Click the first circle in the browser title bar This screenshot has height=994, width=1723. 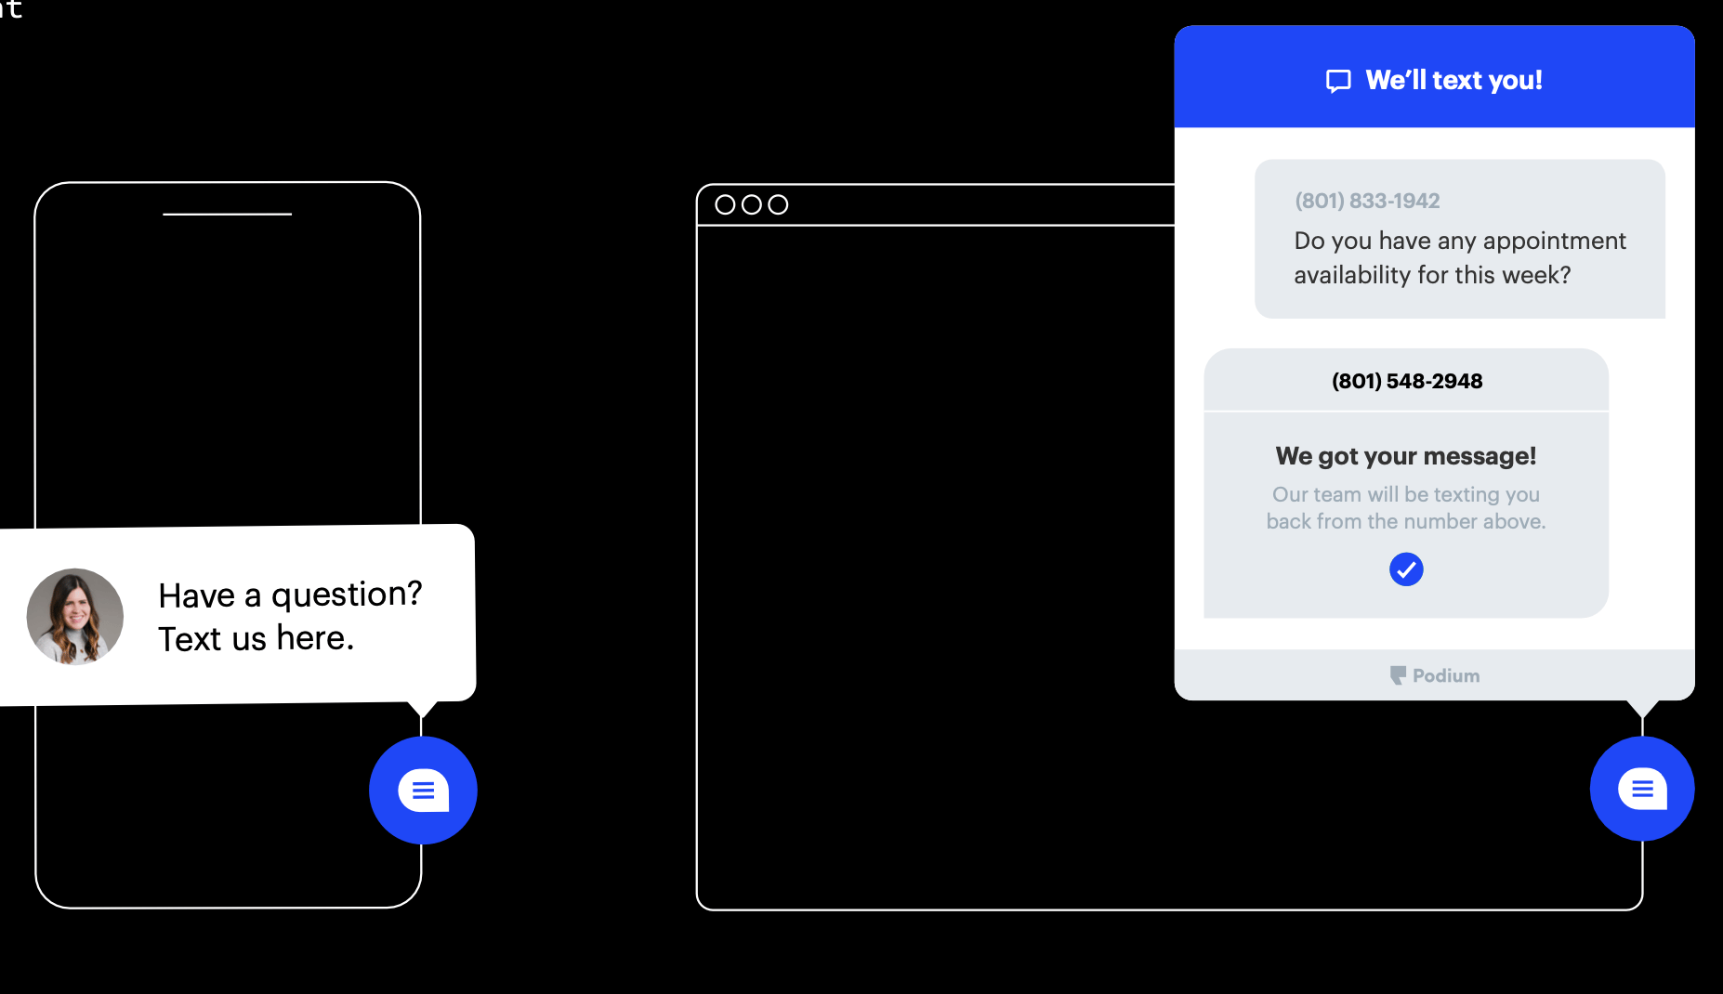point(725,204)
